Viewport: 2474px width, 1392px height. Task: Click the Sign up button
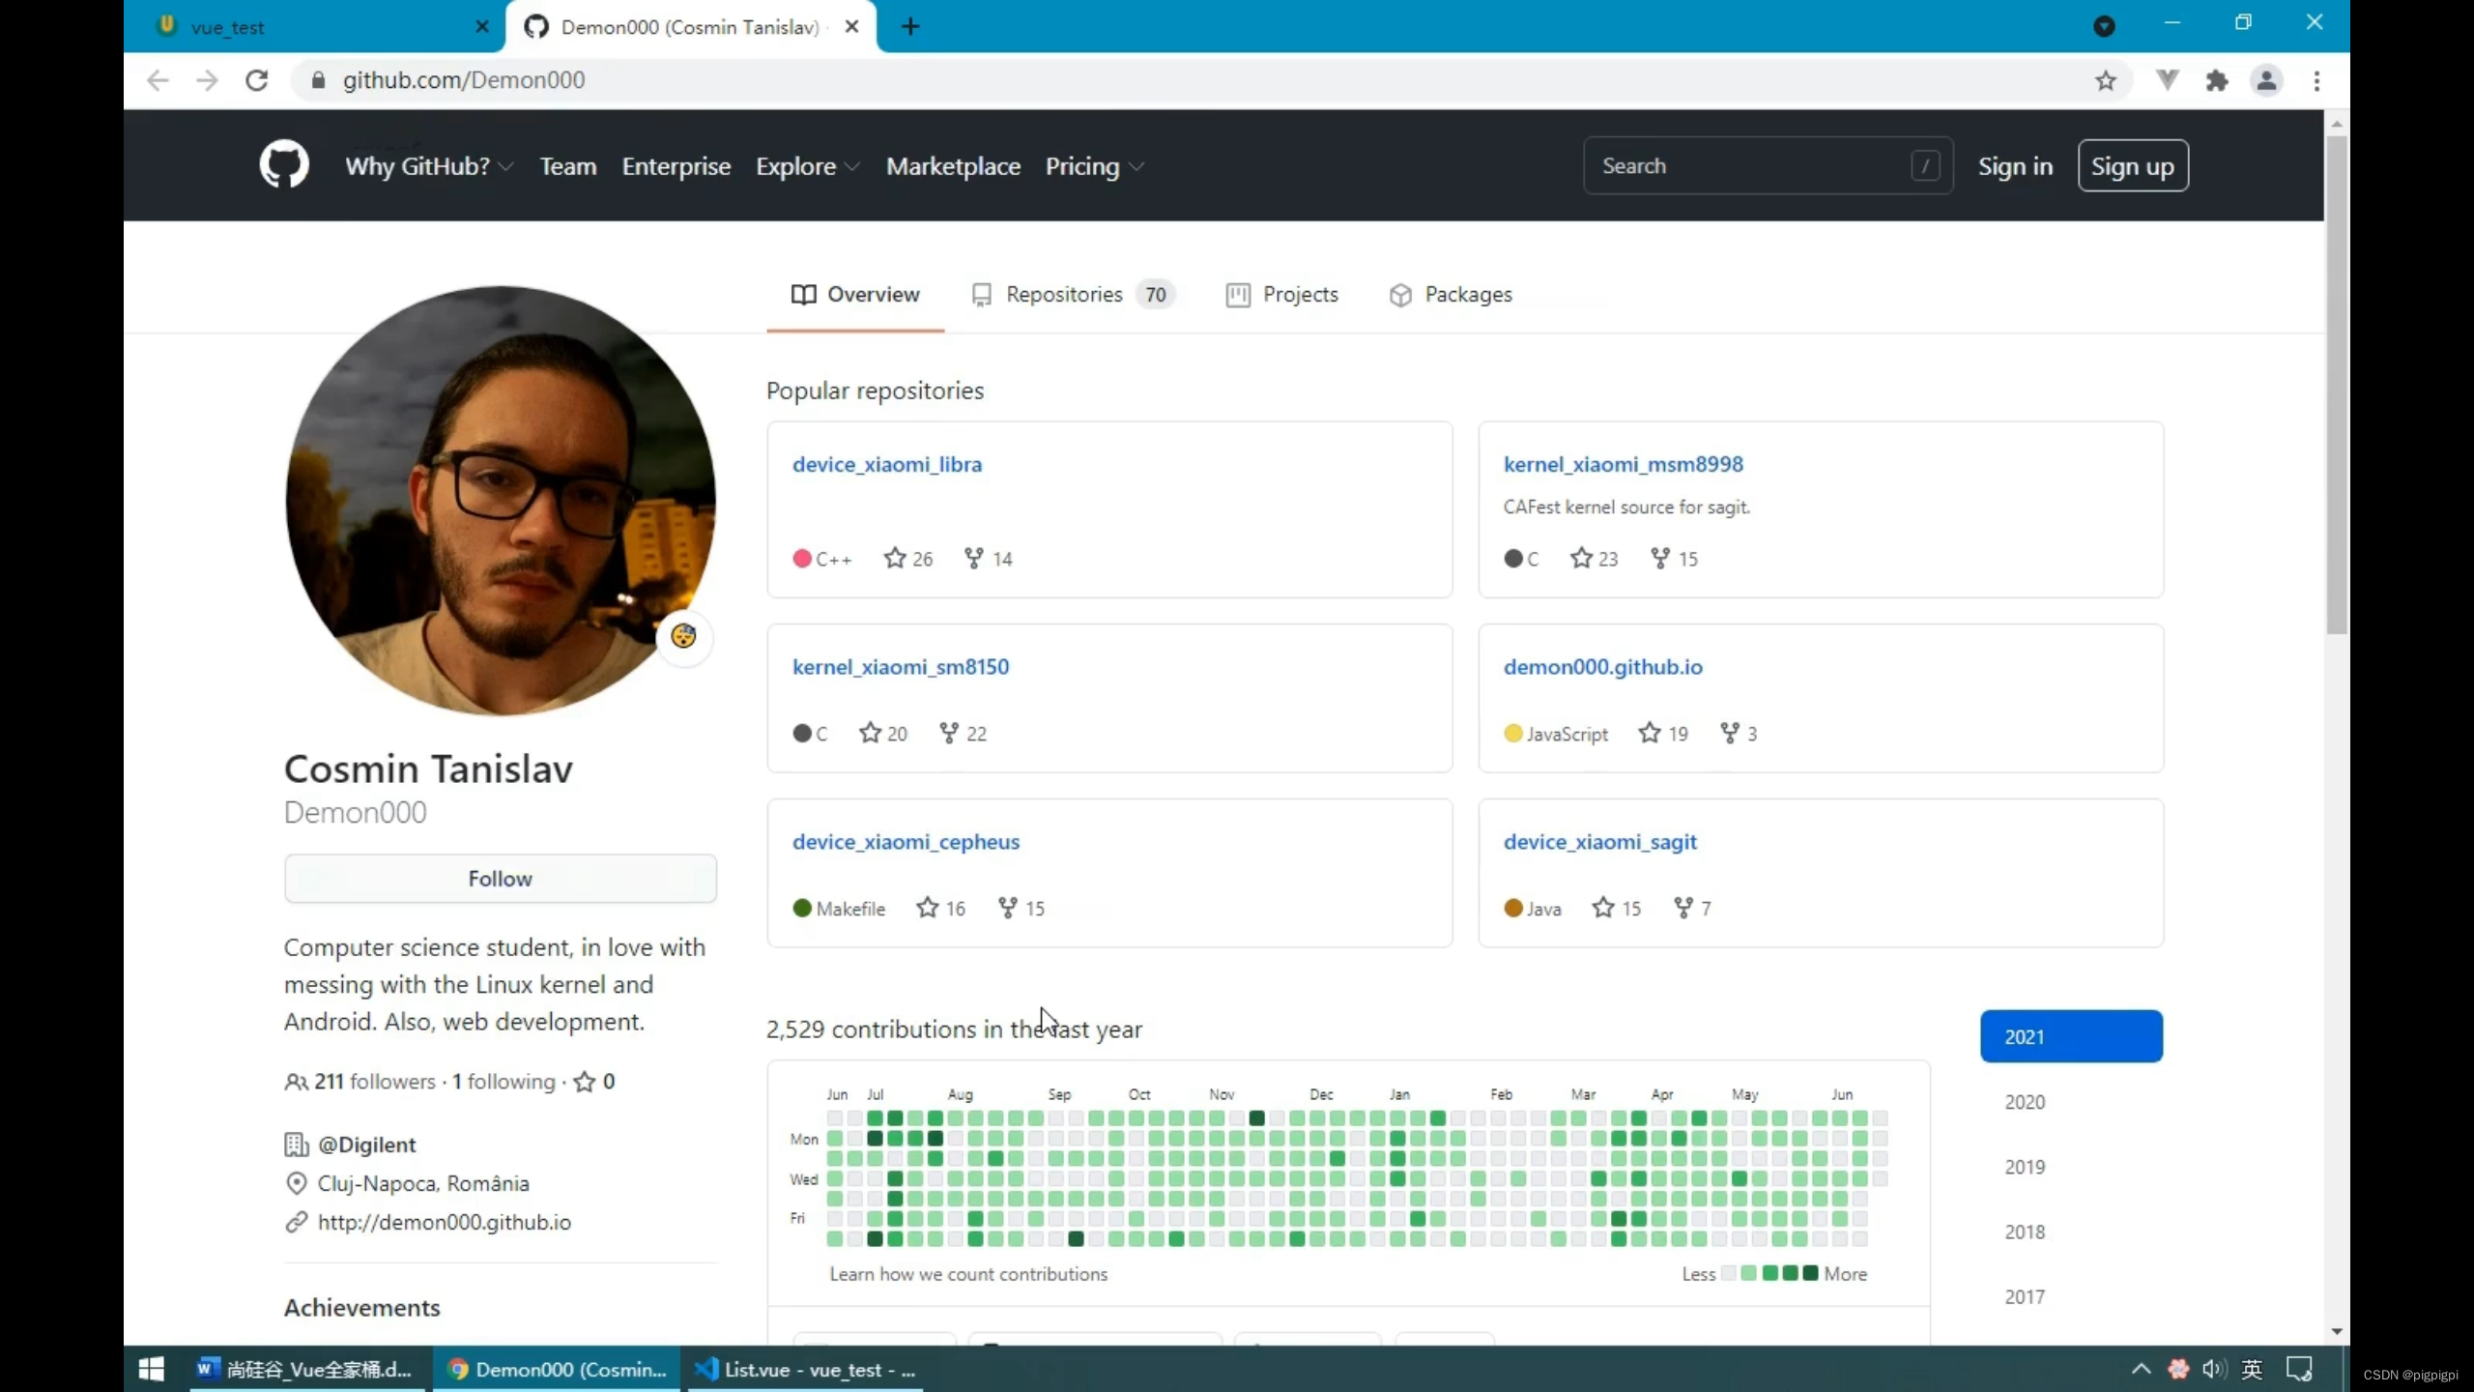[x=2133, y=166]
